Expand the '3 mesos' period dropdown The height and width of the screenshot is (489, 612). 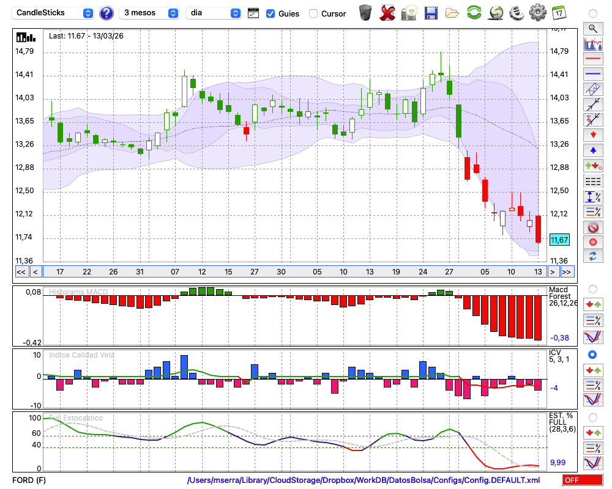click(x=149, y=13)
